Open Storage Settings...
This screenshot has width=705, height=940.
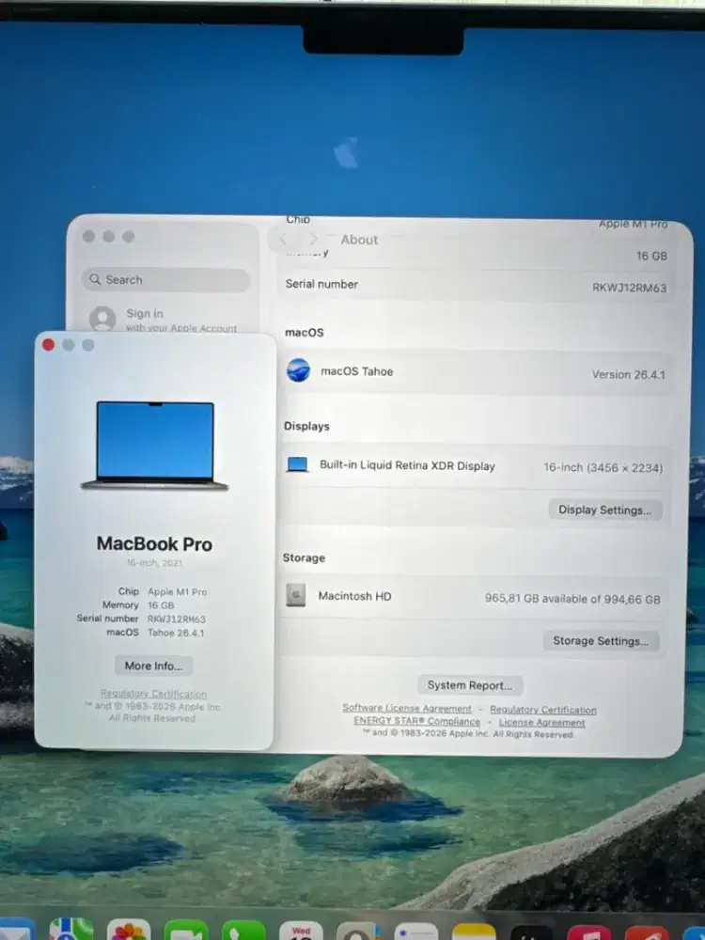click(x=601, y=641)
